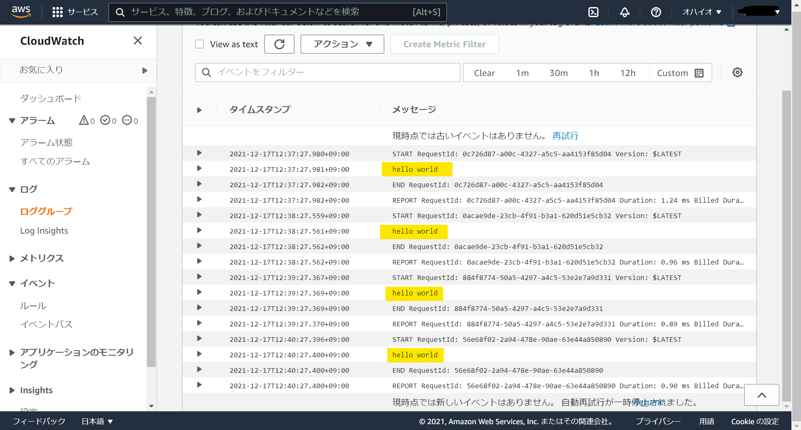801x430 pixels.
Task: Focus the AWS services search box
Action: pyautogui.click(x=278, y=12)
